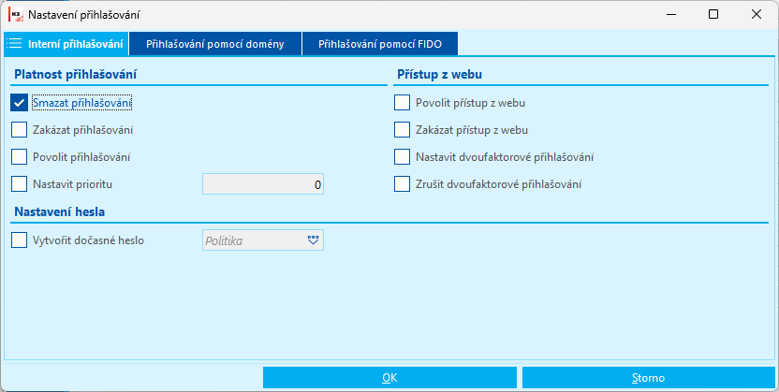779x392 pixels.
Task: Toggle Zrušit dvoufaktorové přihlašování checkbox
Action: (x=403, y=184)
